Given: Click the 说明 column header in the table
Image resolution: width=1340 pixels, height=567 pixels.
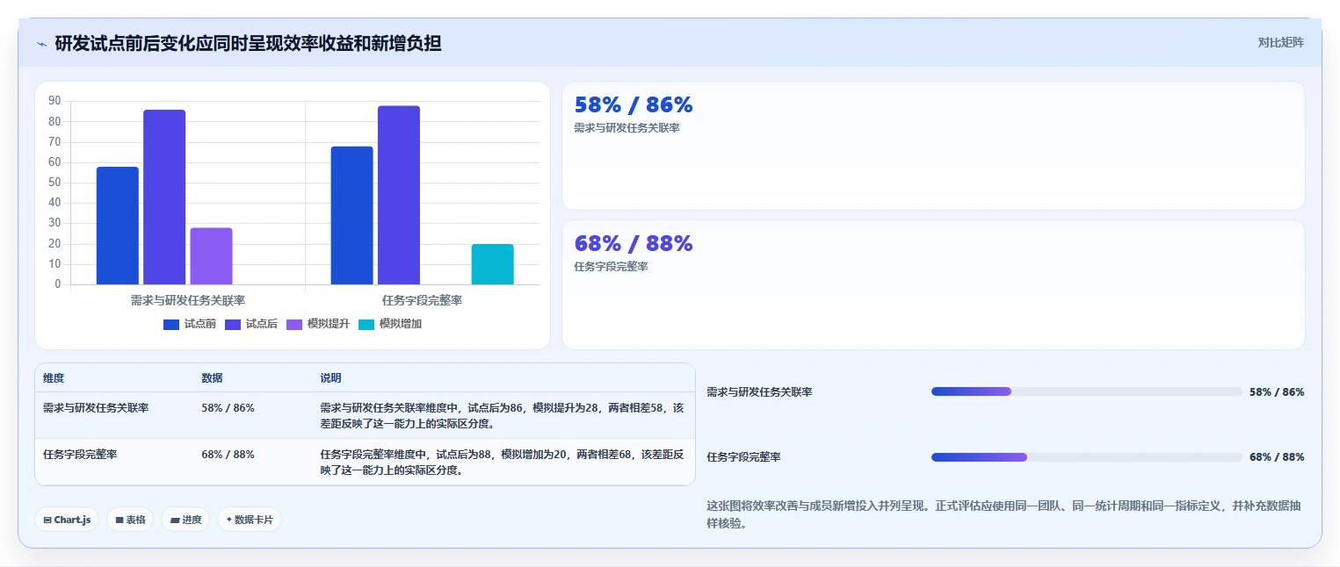Looking at the screenshot, I should pyautogui.click(x=330, y=378).
